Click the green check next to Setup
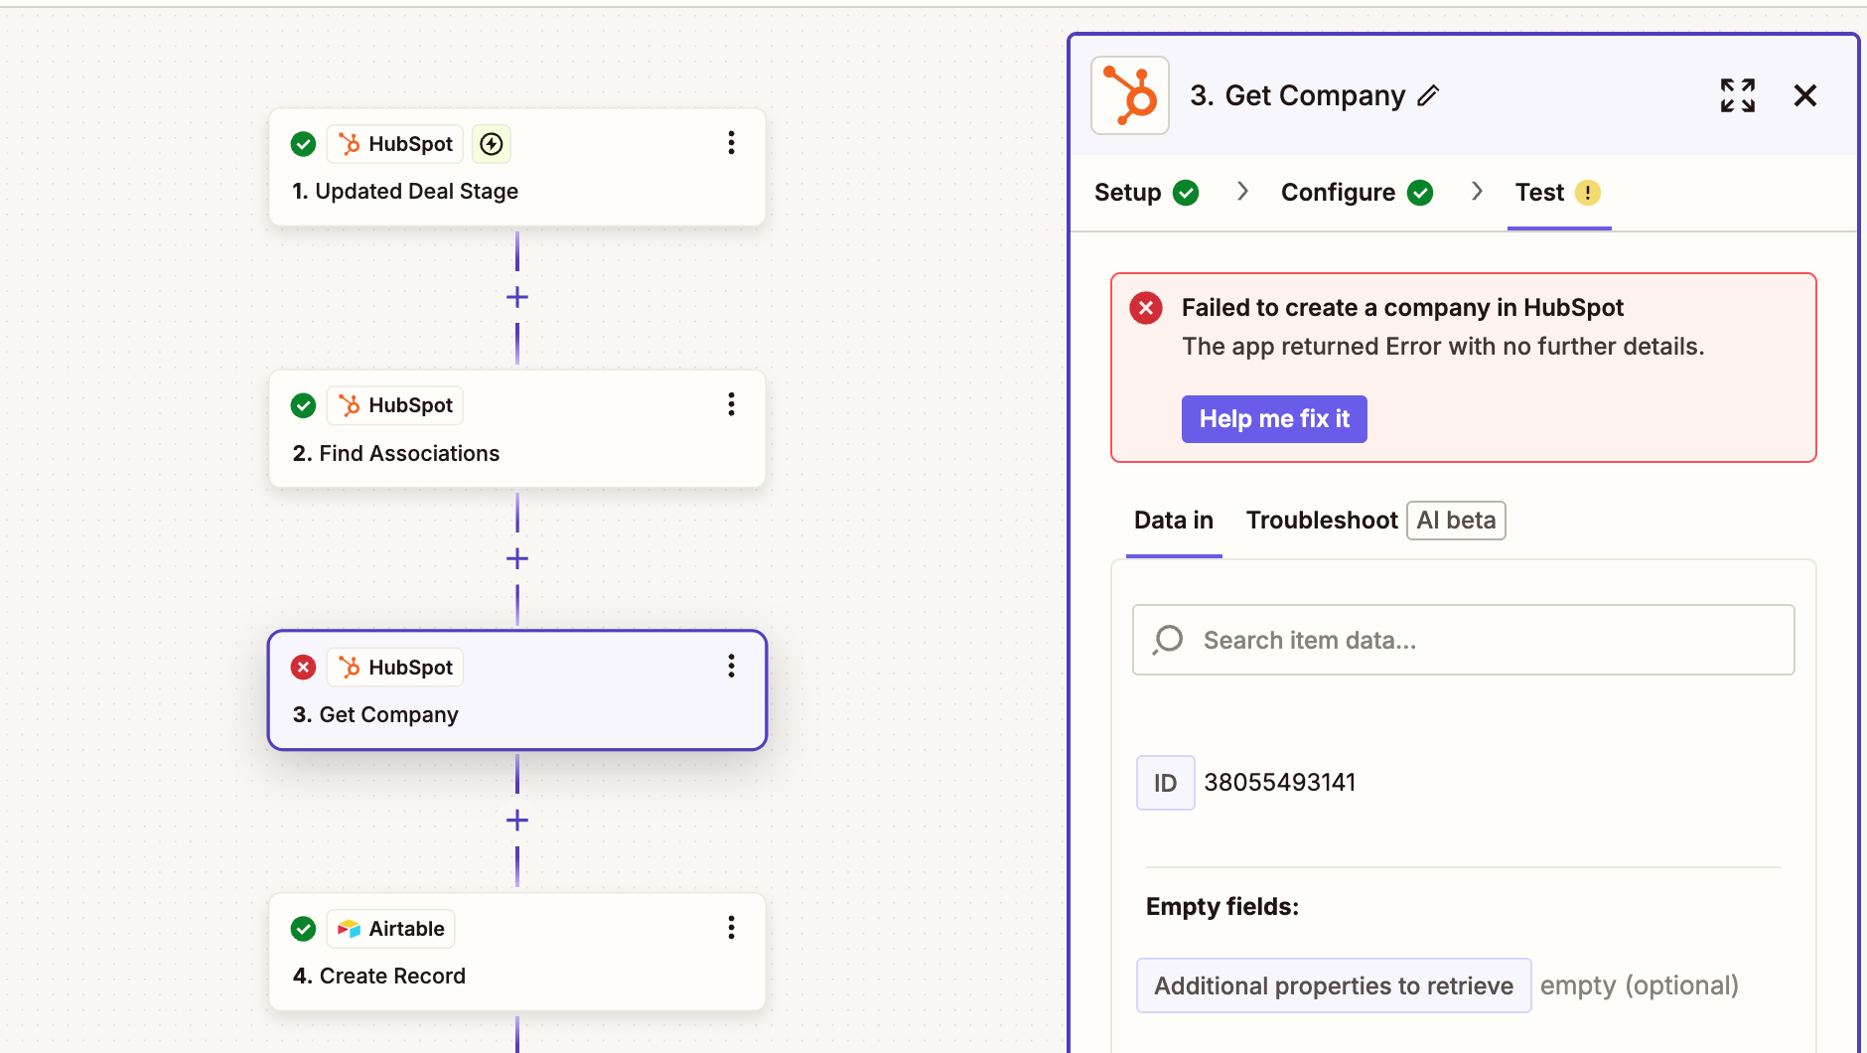Image resolution: width=1867 pixels, height=1053 pixels. [x=1186, y=193]
